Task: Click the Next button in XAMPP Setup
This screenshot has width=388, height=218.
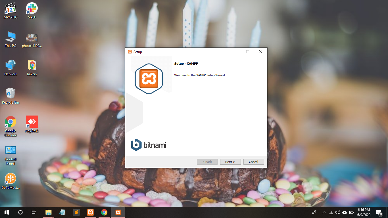Action: pos(230,162)
